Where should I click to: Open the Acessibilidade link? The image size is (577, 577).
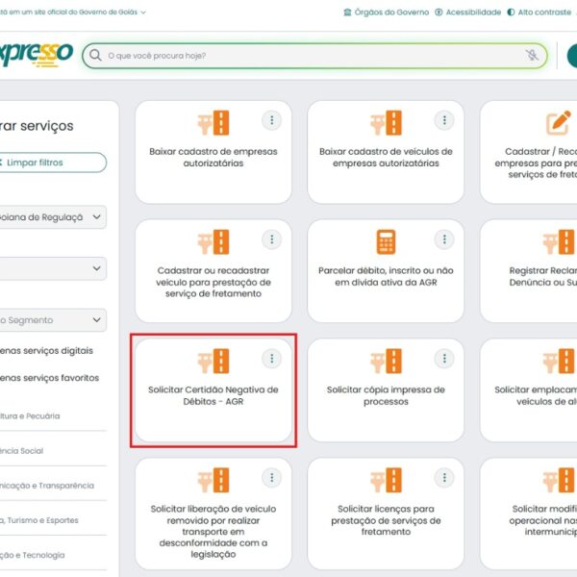point(473,13)
